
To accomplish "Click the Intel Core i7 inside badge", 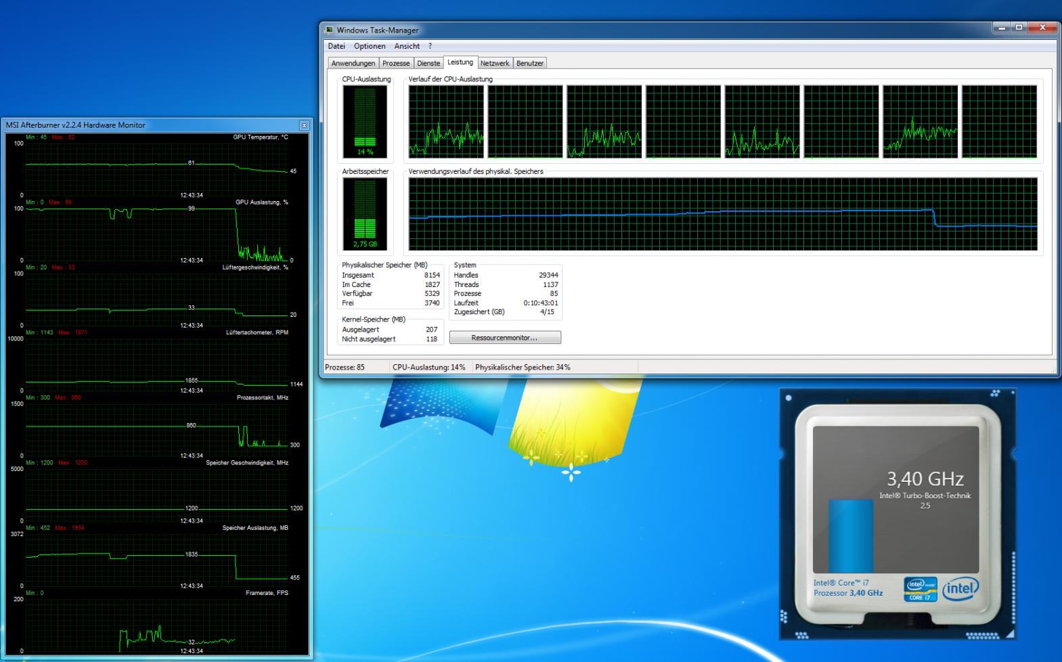I will (x=921, y=589).
